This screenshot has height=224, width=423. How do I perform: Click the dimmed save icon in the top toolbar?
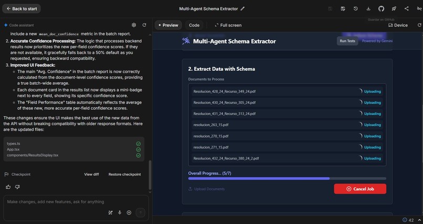coord(330,8)
